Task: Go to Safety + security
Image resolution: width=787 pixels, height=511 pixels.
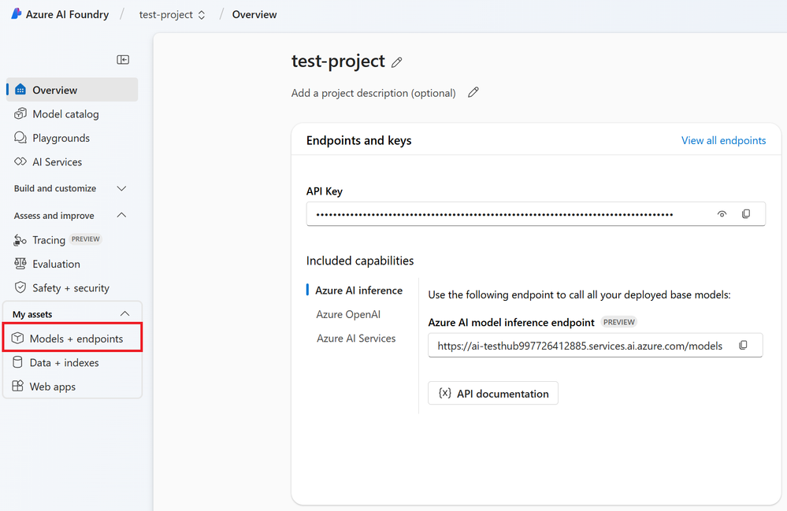Action: coord(70,288)
